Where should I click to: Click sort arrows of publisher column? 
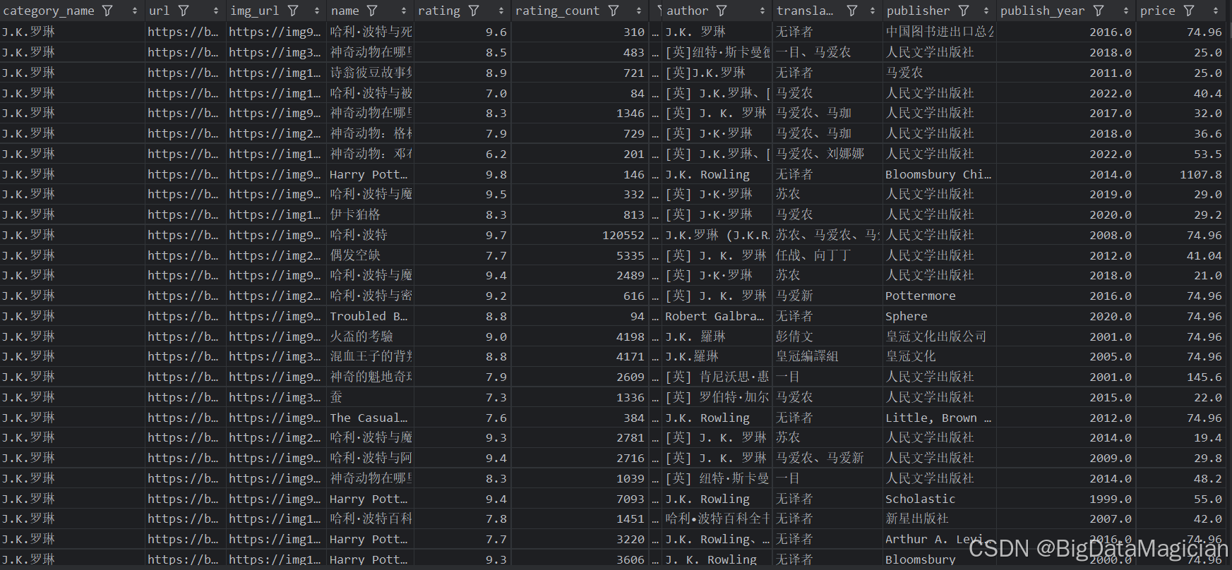tap(987, 11)
